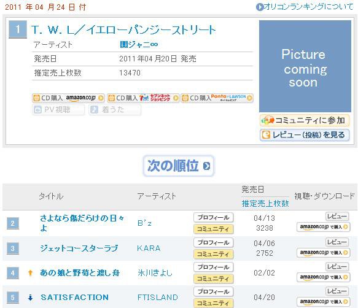Sort by 推定売上枚数 header link

[265, 203]
